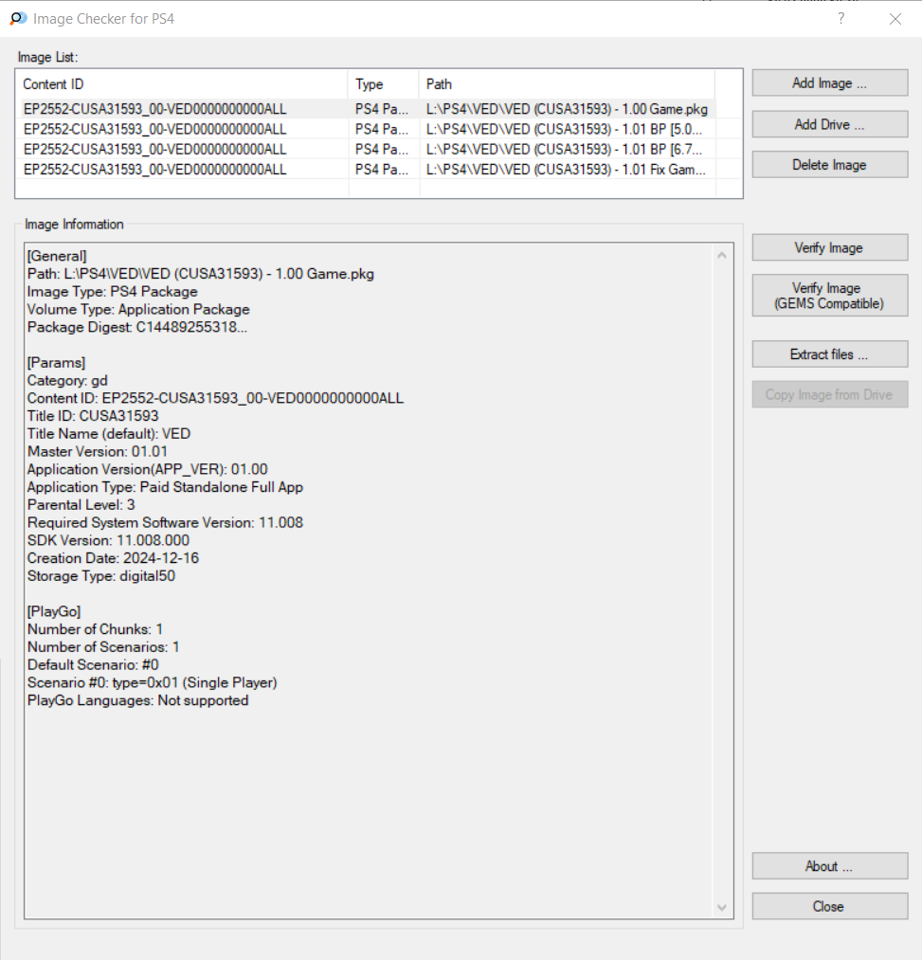The height and width of the screenshot is (960, 922).
Task: Click the Path line in General section
Action: [x=201, y=274]
